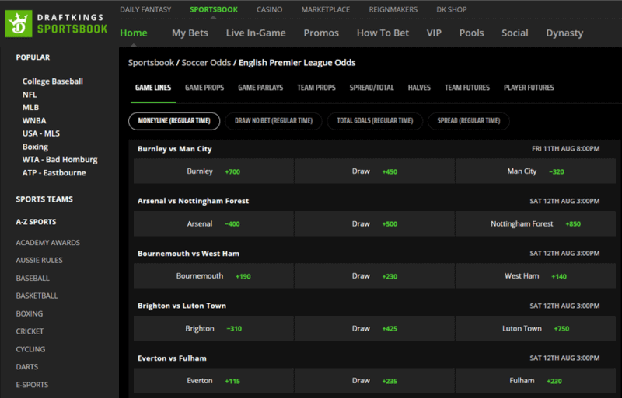This screenshot has height=398, width=622.
Task: Bet on Nottingham Forest at +850
Action: 536,223
